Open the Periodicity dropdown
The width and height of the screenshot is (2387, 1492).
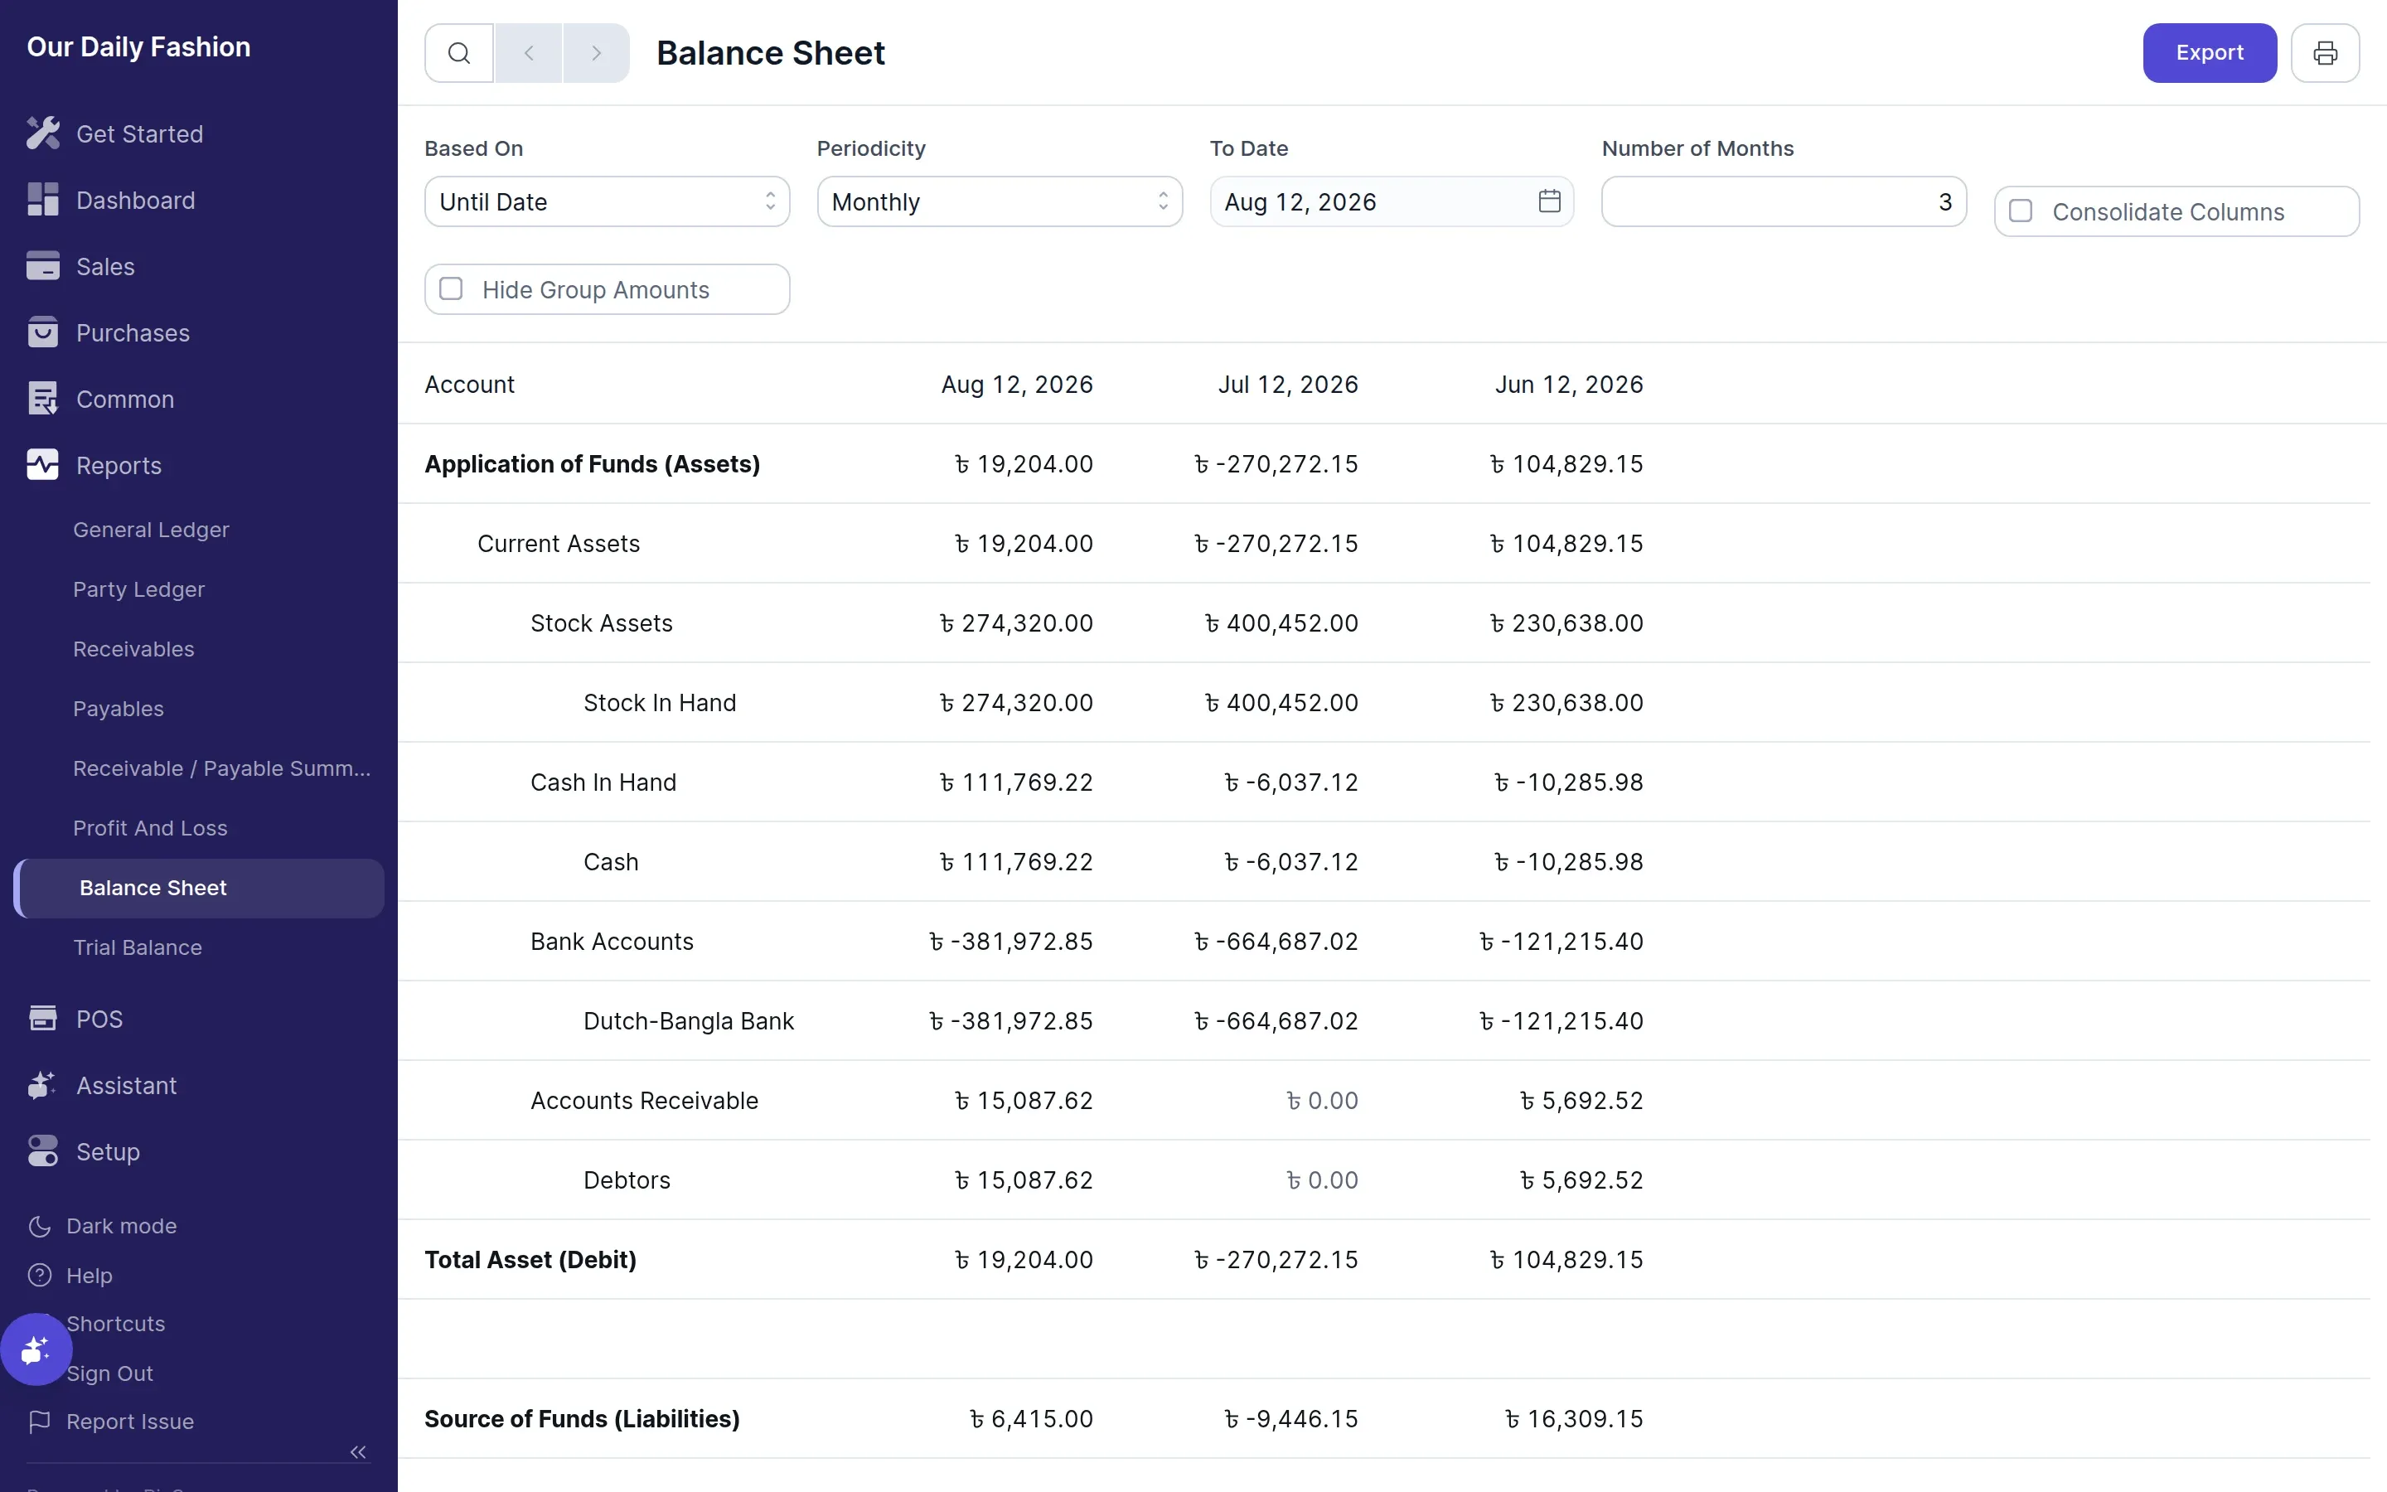[x=1000, y=201]
